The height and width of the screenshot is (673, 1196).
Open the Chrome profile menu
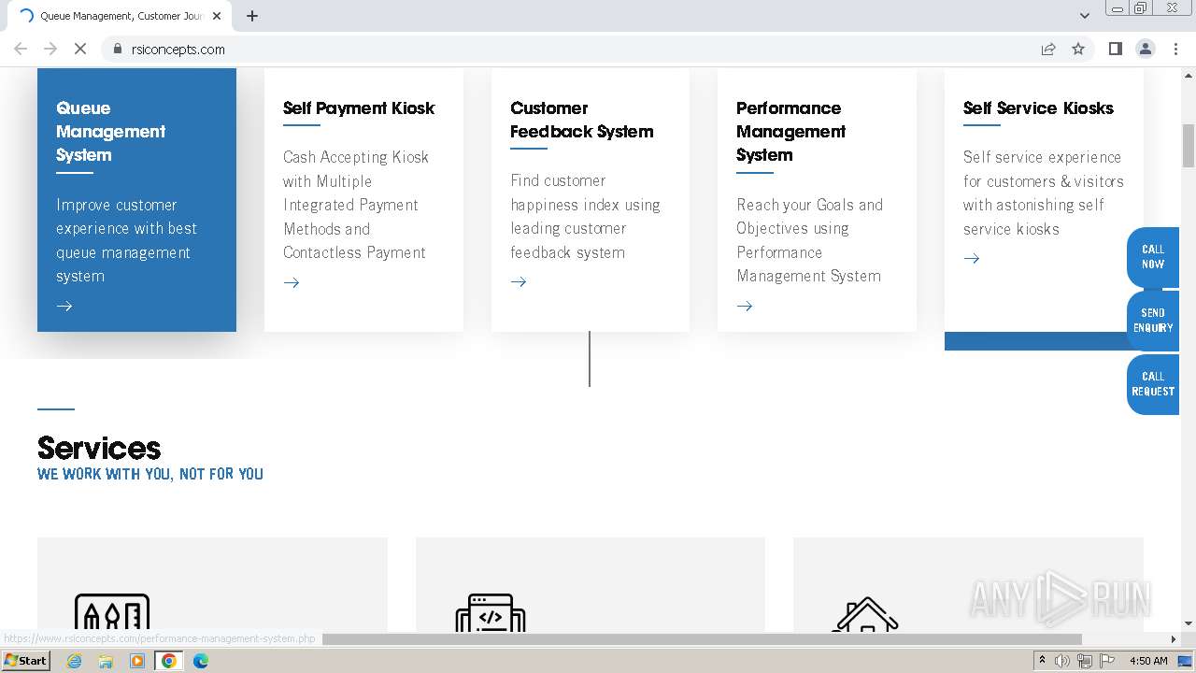pyautogui.click(x=1145, y=50)
